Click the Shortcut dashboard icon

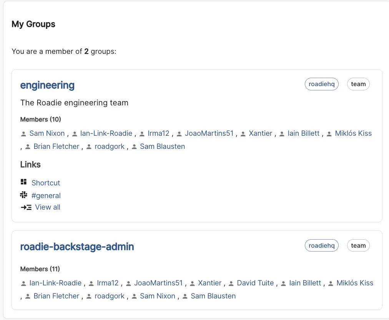(x=24, y=182)
